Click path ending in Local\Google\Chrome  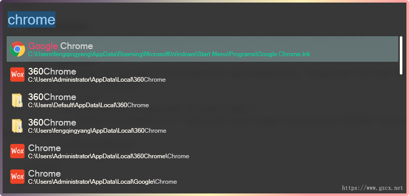tap(103, 182)
